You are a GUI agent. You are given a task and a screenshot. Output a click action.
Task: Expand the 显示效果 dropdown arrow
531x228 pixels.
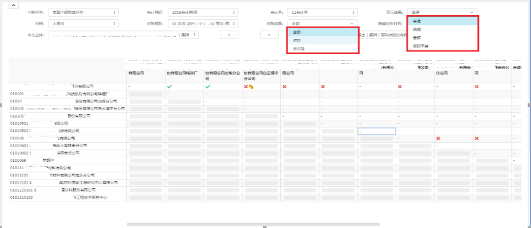(472, 12)
